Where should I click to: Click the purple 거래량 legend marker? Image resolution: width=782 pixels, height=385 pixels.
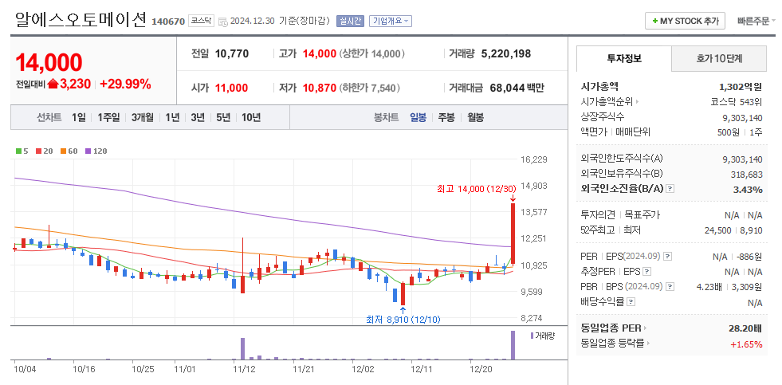[532, 335]
